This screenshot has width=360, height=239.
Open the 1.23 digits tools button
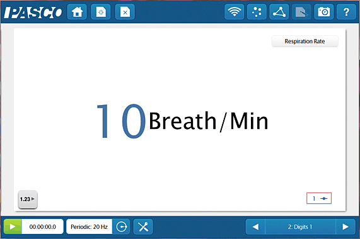pos(28,199)
